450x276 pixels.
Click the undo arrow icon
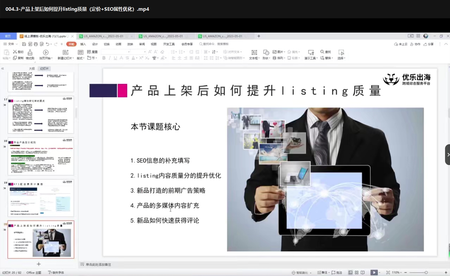[47, 44]
